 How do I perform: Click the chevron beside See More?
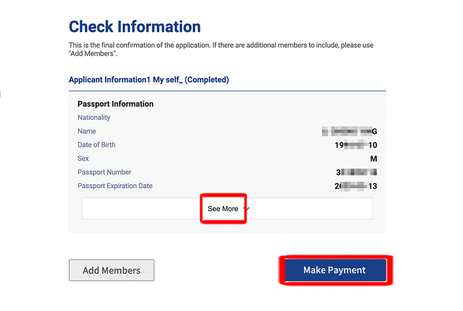pyautogui.click(x=246, y=208)
